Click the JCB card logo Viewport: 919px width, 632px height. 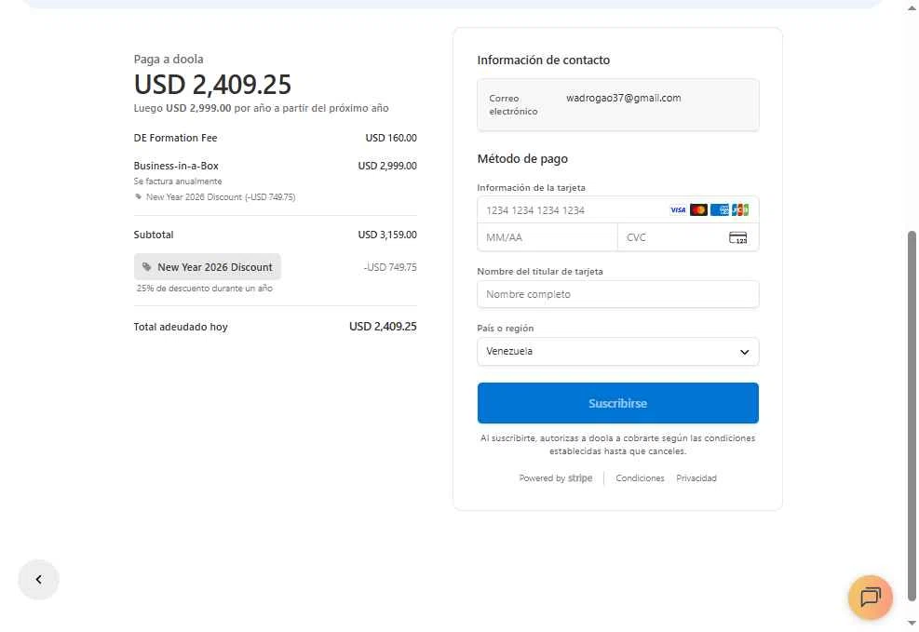740,209
